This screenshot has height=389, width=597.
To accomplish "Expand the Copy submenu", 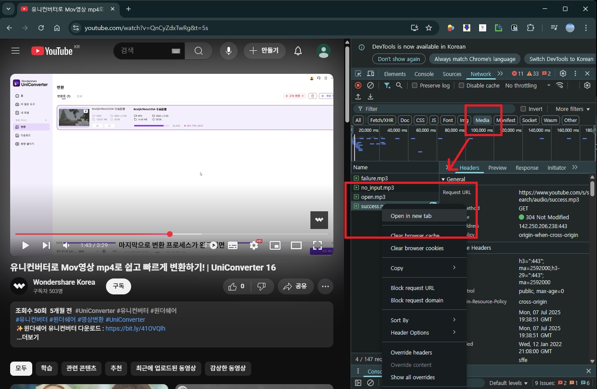I will tap(424, 268).
